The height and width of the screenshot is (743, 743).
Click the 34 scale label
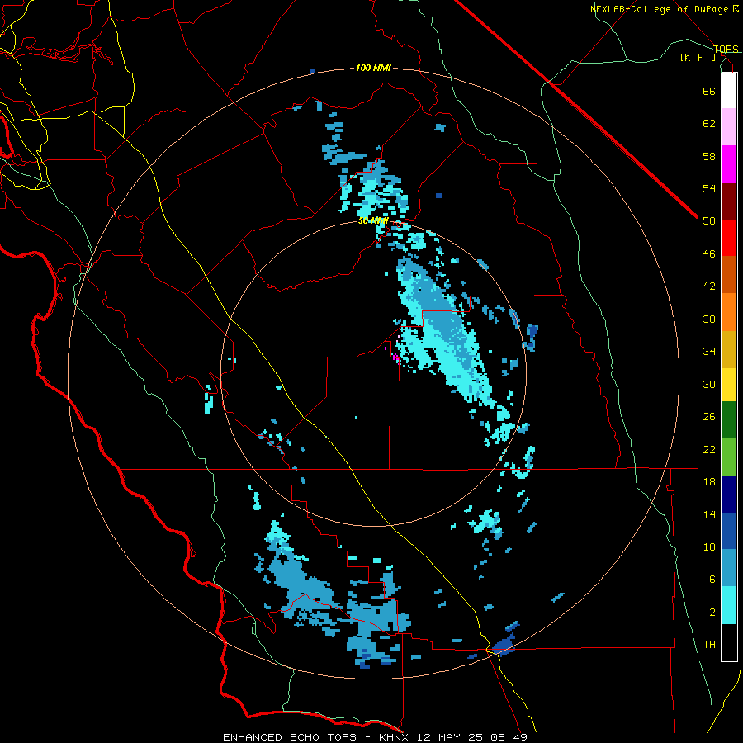click(709, 352)
